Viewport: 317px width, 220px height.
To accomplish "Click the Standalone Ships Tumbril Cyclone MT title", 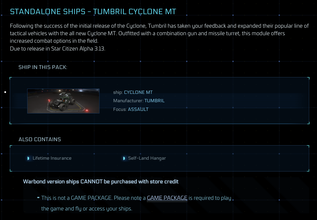I will tap(93, 12).
